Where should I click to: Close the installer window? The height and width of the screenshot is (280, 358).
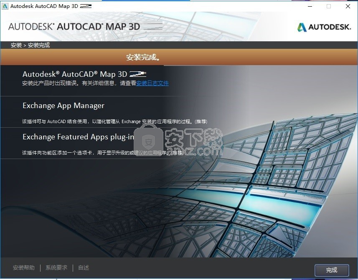click(348, 6)
